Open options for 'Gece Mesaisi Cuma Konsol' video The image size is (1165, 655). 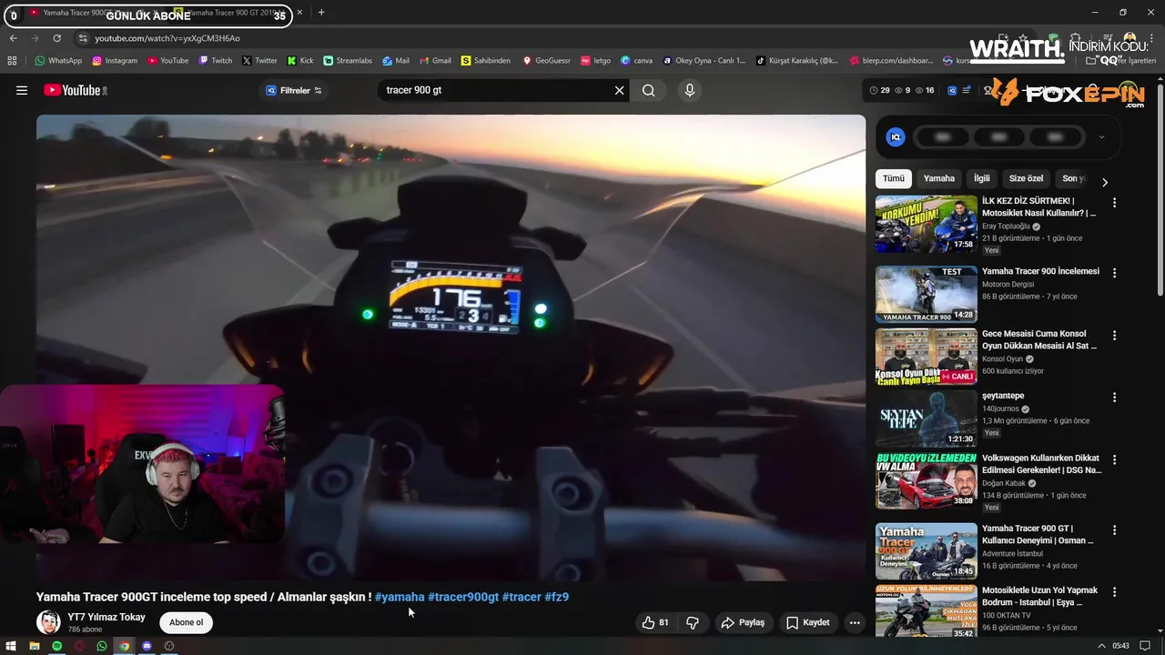coord(1114,336)
